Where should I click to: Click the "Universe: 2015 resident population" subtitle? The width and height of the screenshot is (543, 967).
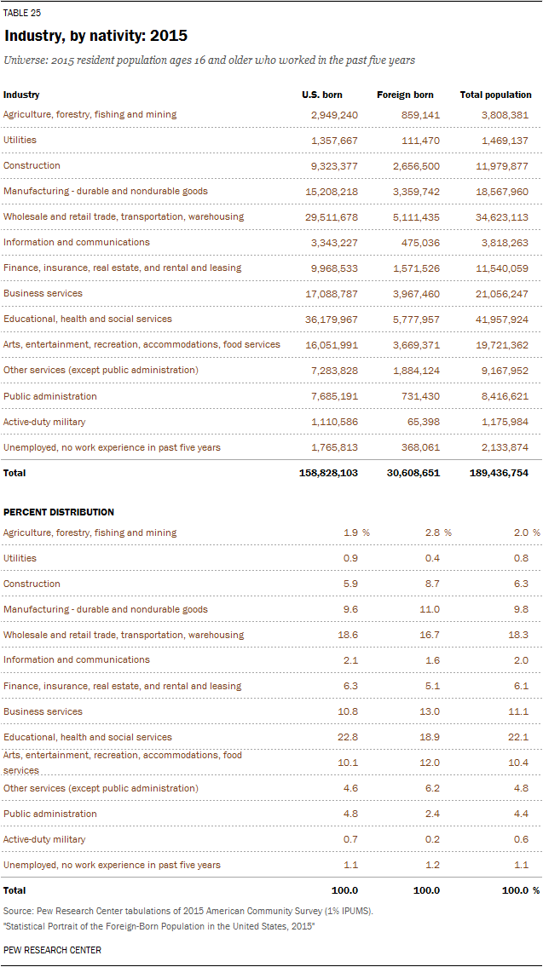coord(209,60)
